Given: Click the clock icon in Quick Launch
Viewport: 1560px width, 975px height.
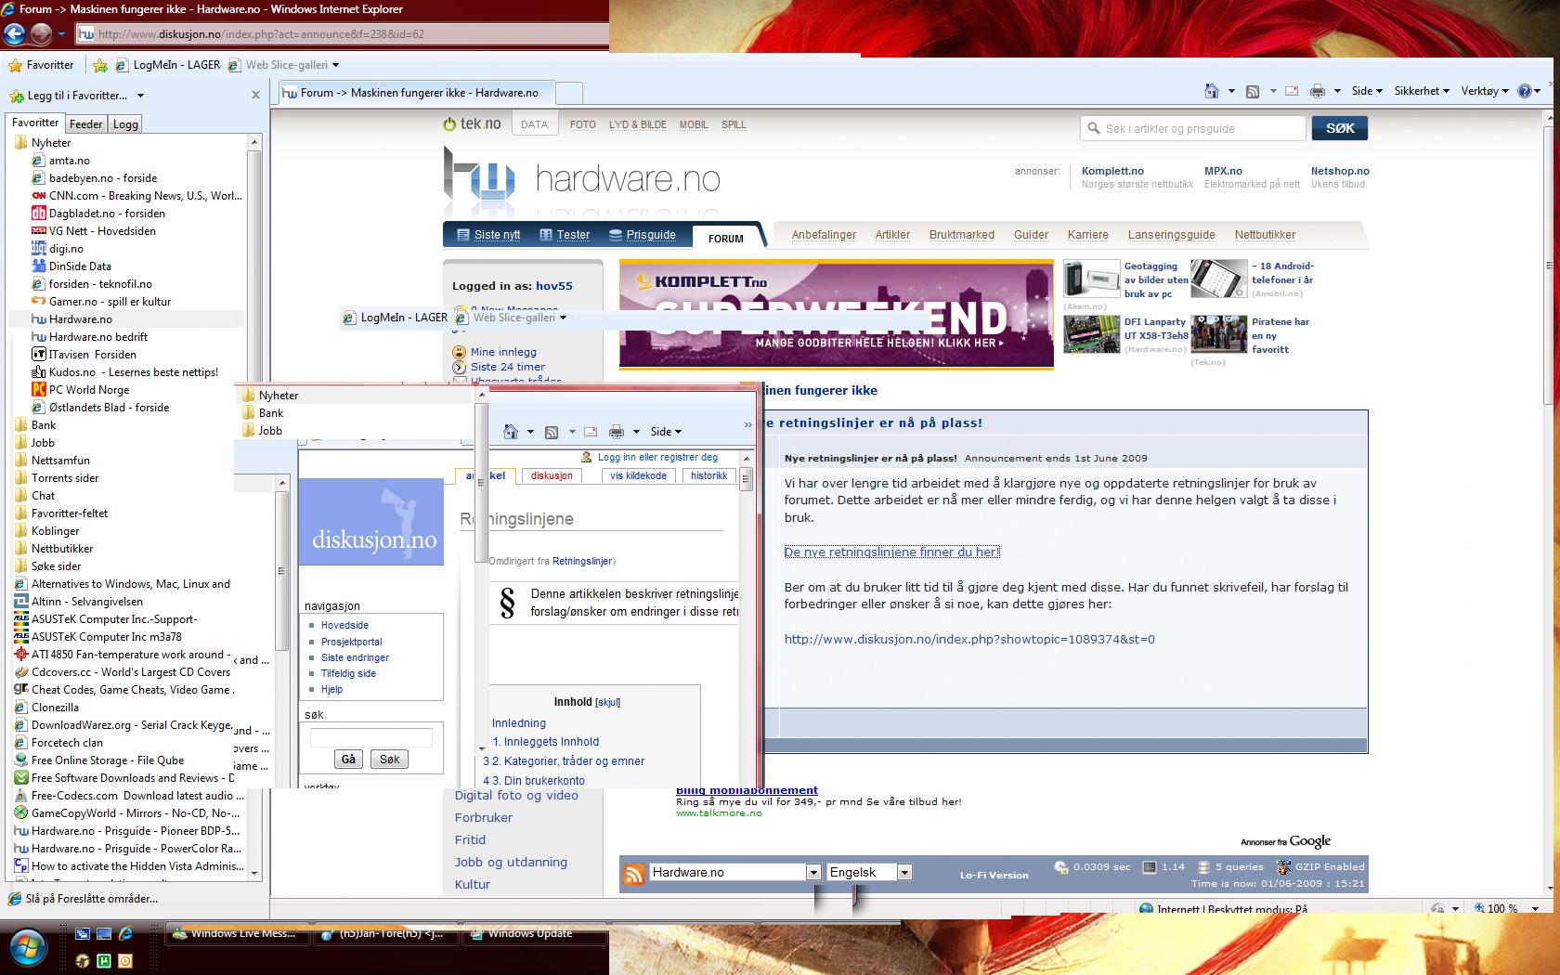Looking at the screenshot, I should click(x=125, y=961).
